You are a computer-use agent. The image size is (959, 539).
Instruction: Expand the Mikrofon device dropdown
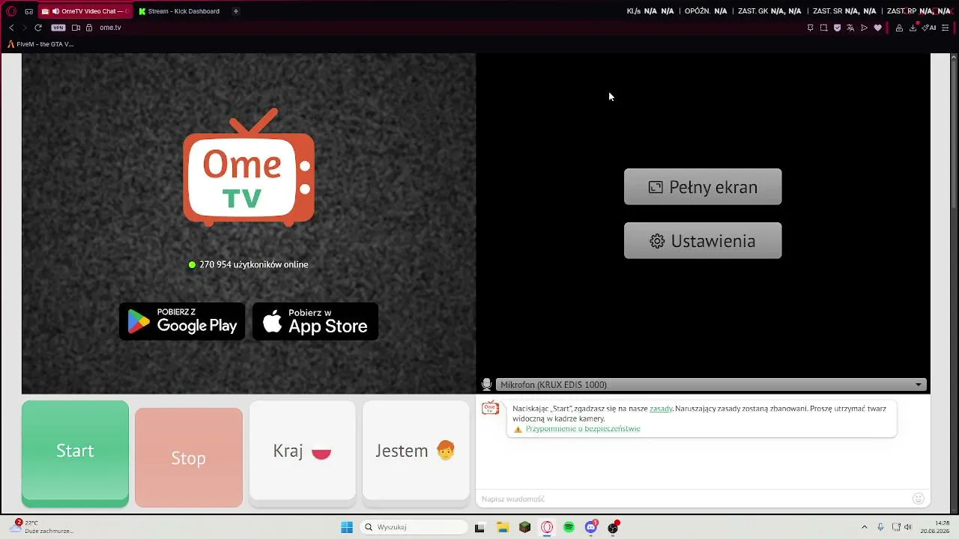(712, 385)
